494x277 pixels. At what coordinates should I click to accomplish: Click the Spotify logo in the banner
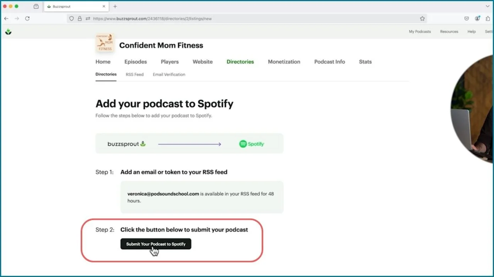coord(252,144)
